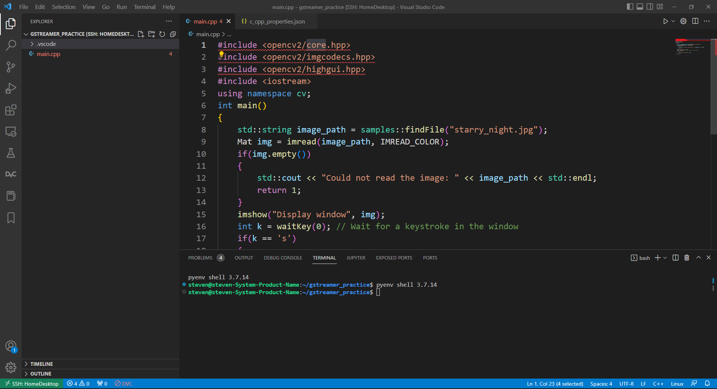The width and height of the screenshot is (717, 389).
Task: Switch to the Problems panel tab
Action: tap(206, 258)
